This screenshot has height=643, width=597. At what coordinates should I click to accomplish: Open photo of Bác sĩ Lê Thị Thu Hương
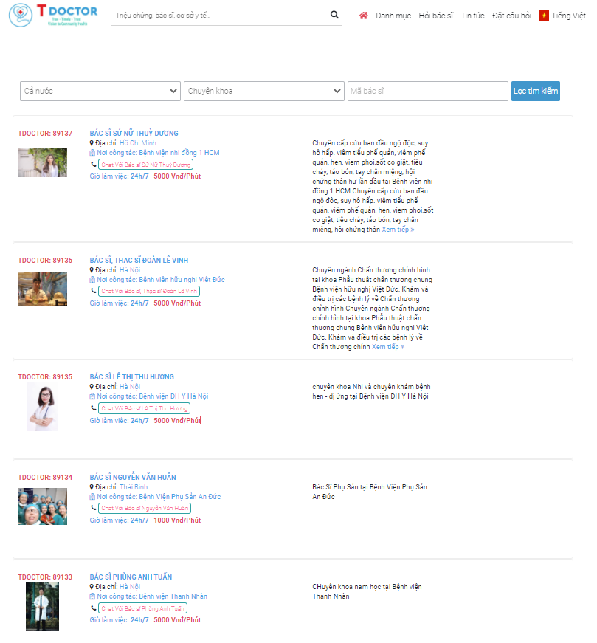point(42,406)
